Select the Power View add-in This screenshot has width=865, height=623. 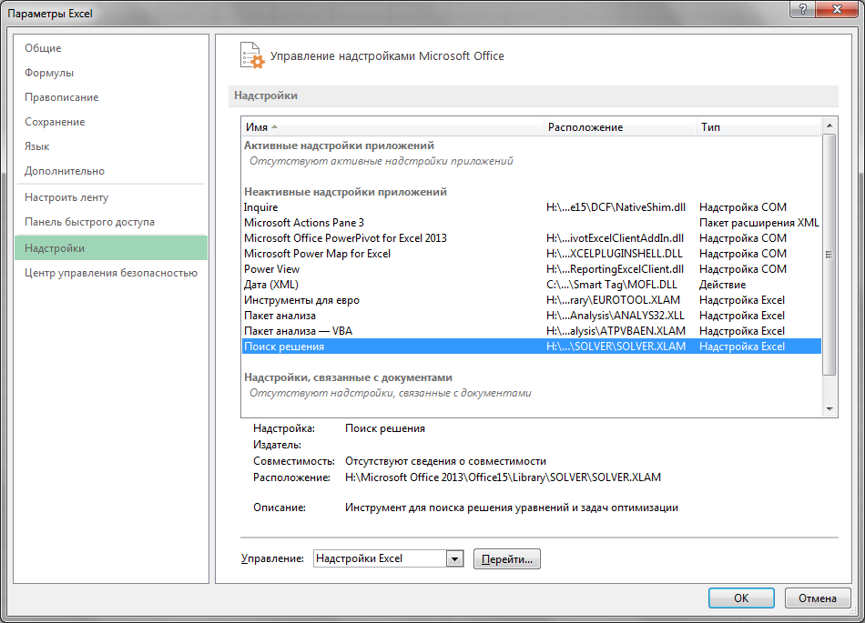click(531, 269)
